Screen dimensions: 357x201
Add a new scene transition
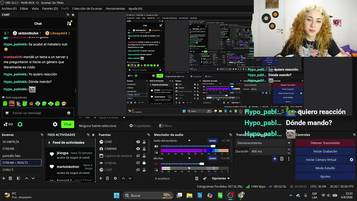pos(275,159)
